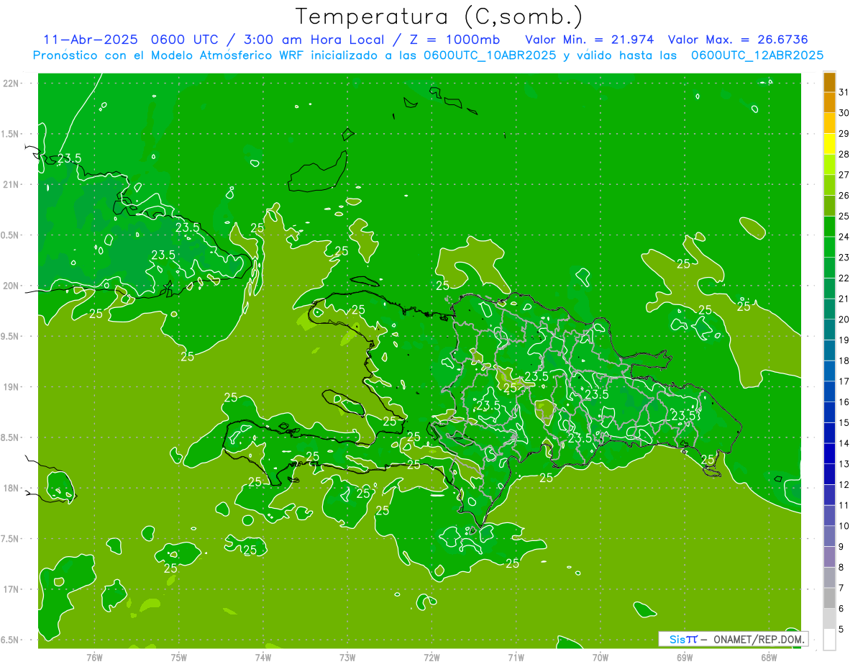Screen dimensions: 863x667
Task: Click the legend scale label '31'
Action: point(844,92)
